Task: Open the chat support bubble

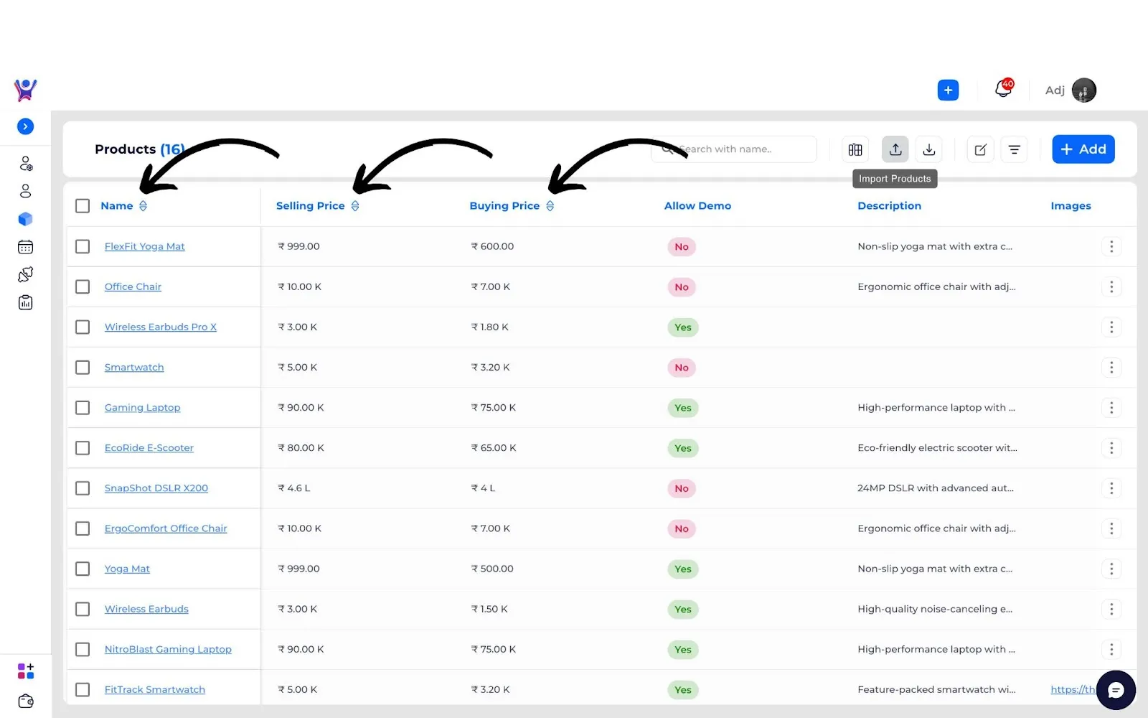Action: coord(1116,690)
